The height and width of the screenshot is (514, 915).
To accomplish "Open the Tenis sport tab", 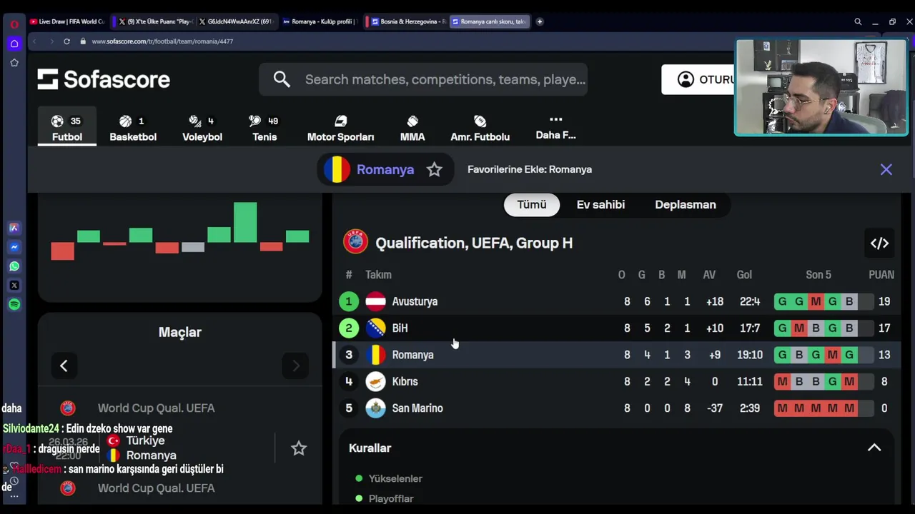I will 264,128.
